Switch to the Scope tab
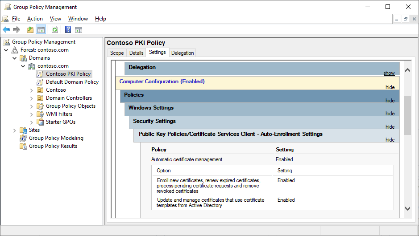419x236 pixels. point(117,53)
